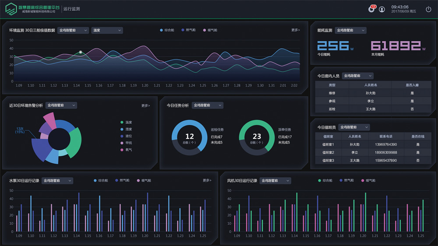Click the 氧气 legend entry
Viewport: 438px width, 246px height.
(126, 150)
